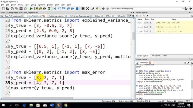193x108 pixels.
Task: Open the Projects menu
Action: [x=50, y=5]
